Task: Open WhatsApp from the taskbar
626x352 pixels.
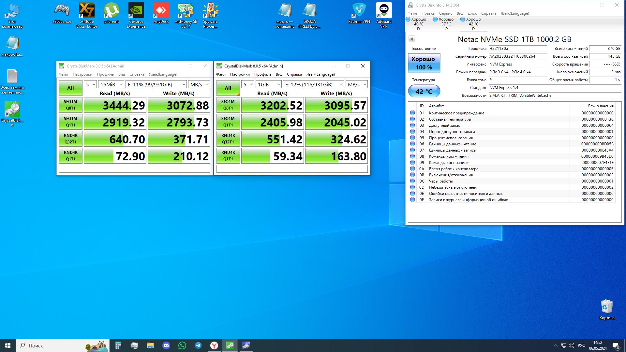Action: coord(182,345)
